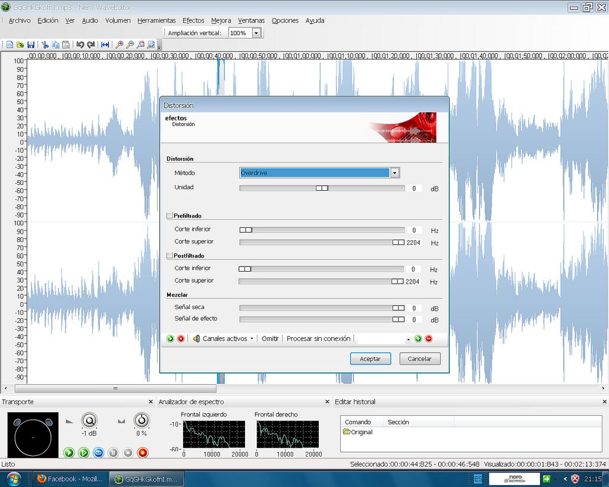Click the Stop transport button

128,453
